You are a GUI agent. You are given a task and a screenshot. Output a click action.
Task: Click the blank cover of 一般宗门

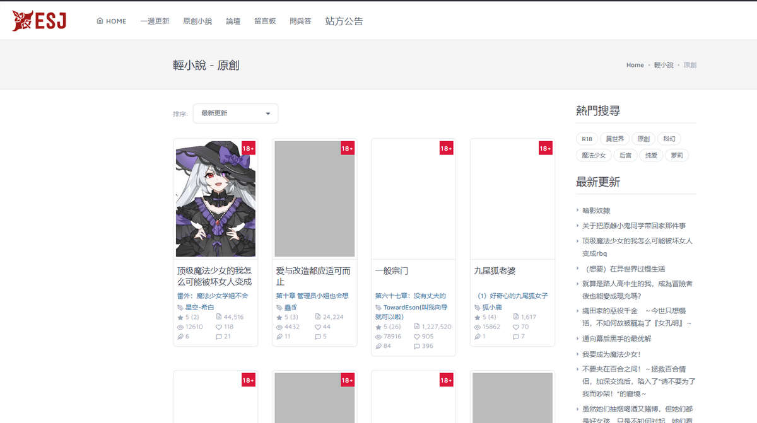[413, 199]
